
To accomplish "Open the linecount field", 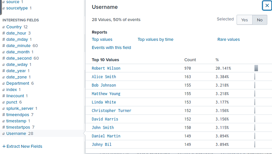I will [x=15, y=96].
